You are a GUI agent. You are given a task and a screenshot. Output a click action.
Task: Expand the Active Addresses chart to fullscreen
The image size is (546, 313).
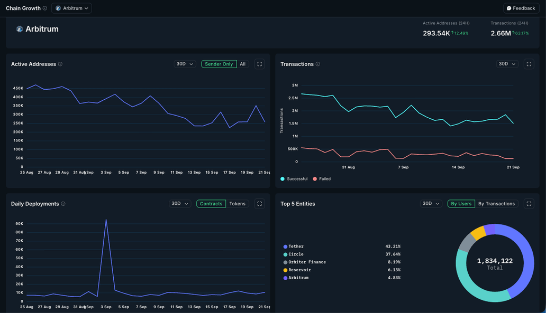[259, 64]
